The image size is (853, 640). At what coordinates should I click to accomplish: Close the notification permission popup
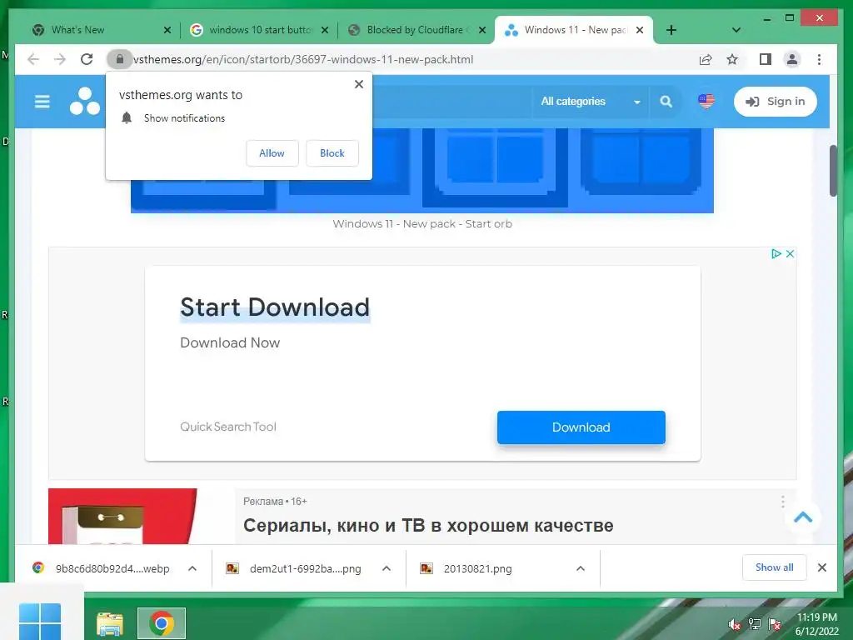359,84
